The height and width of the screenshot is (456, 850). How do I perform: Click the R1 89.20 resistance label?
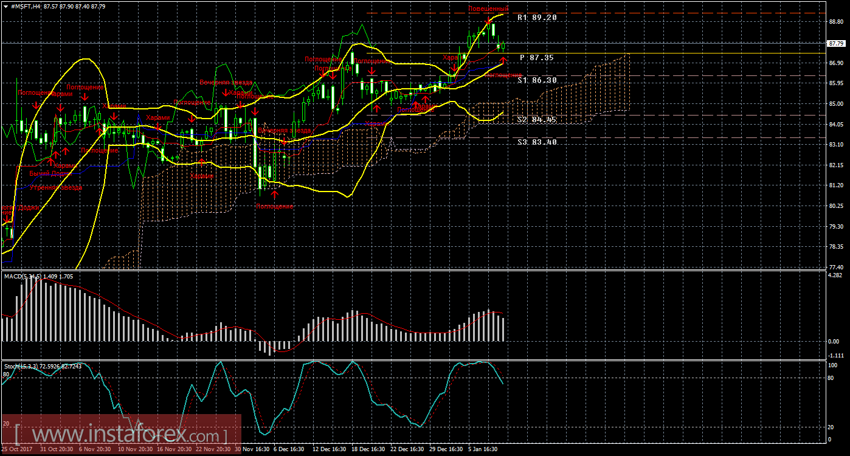537,18
